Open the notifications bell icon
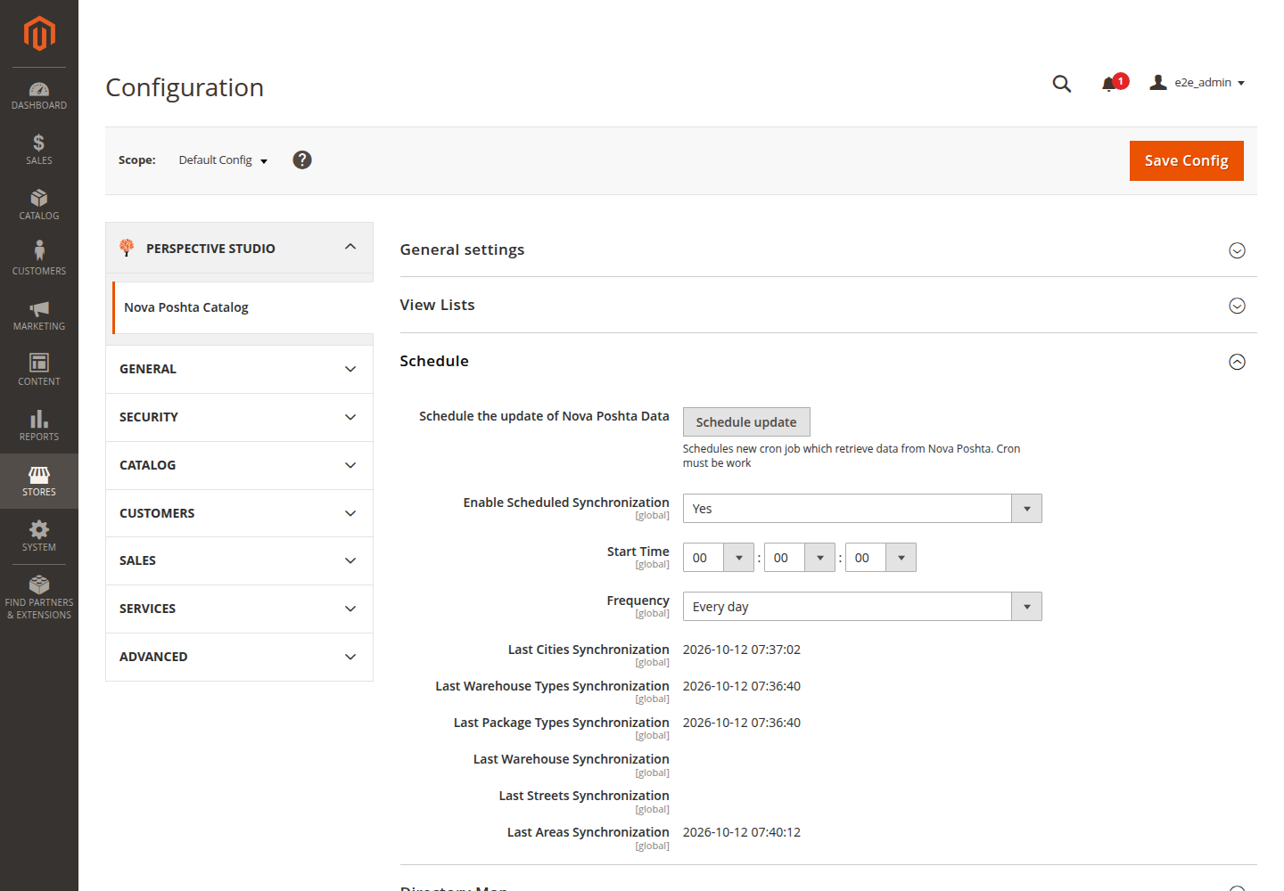 pyautogui.click(x=1108, y=84)
